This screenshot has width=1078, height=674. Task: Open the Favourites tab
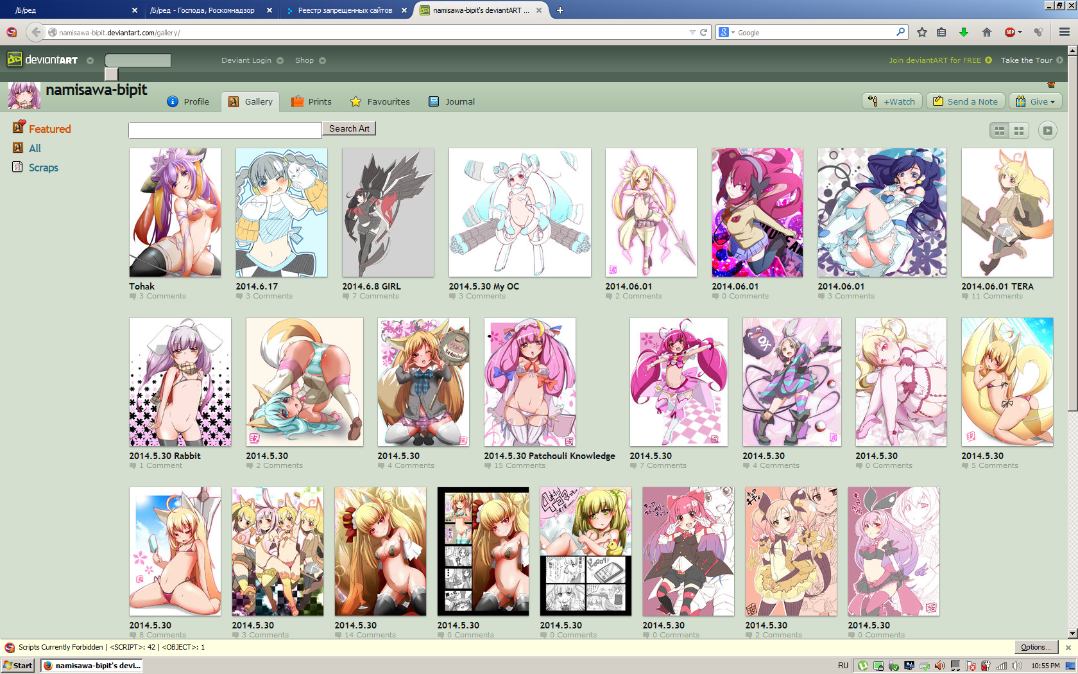(x=380, y=101)
